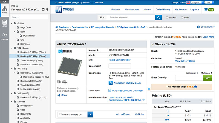This screenshot has width=219, height=123.
Task: Enable the RoHS filter checkbox
Action: [x=182, y=17]
